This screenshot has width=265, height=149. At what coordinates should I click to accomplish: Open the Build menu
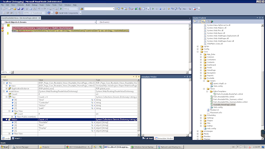click(x=28, y=5)
